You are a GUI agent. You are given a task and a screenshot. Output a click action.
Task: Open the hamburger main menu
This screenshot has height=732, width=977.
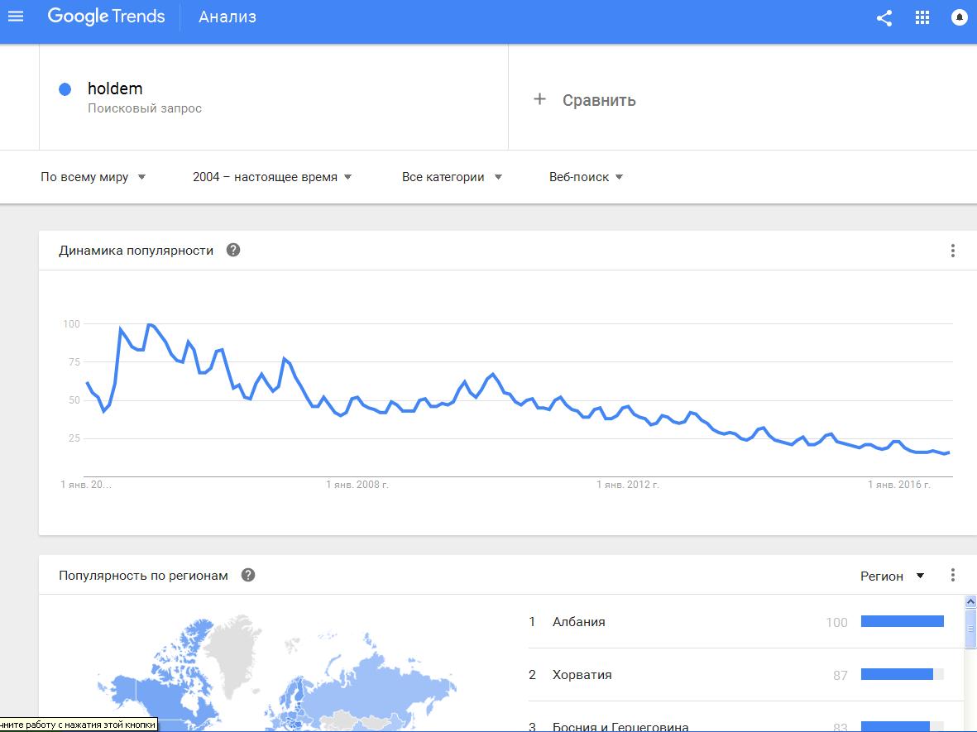16,17
